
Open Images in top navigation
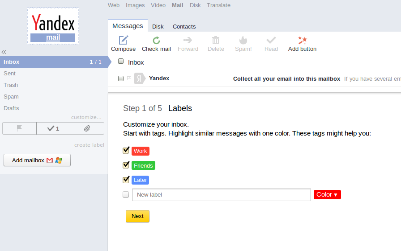point(135,5)
